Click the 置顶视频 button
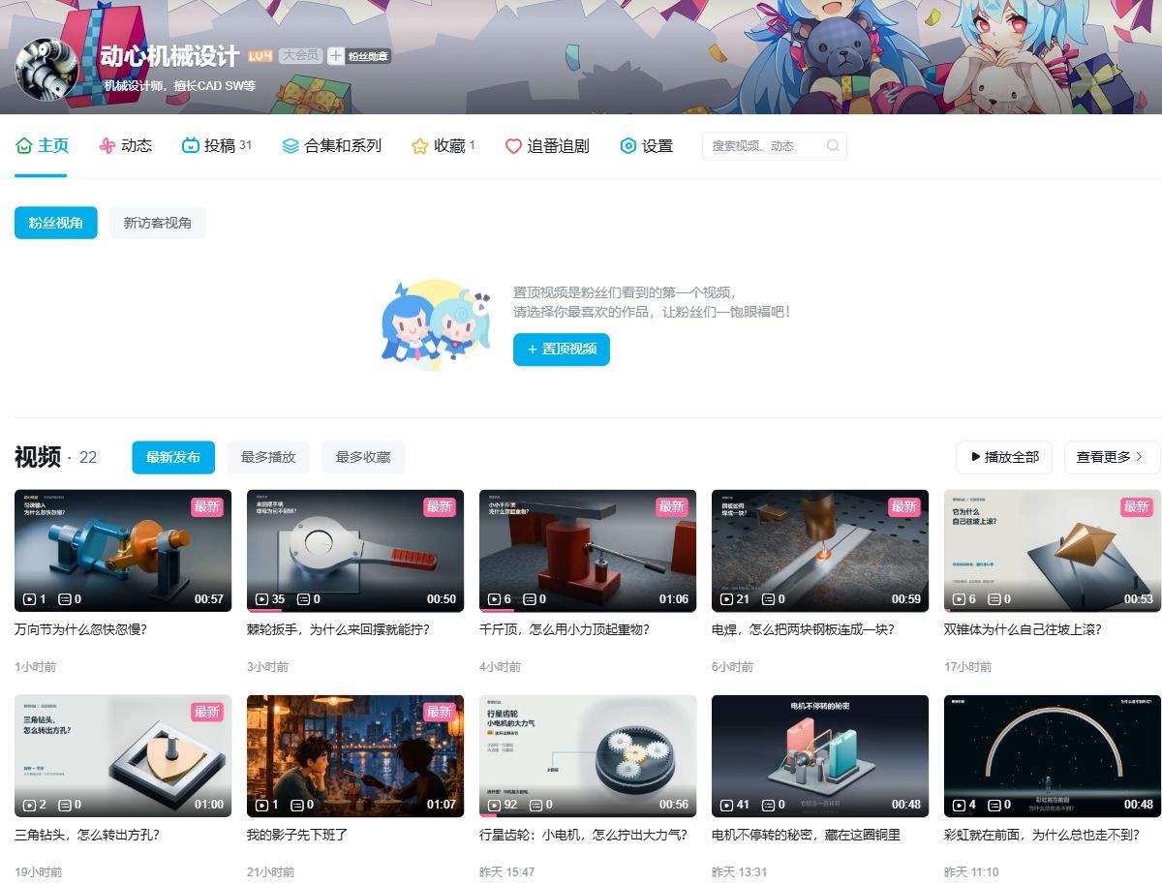 click(562, 349)
